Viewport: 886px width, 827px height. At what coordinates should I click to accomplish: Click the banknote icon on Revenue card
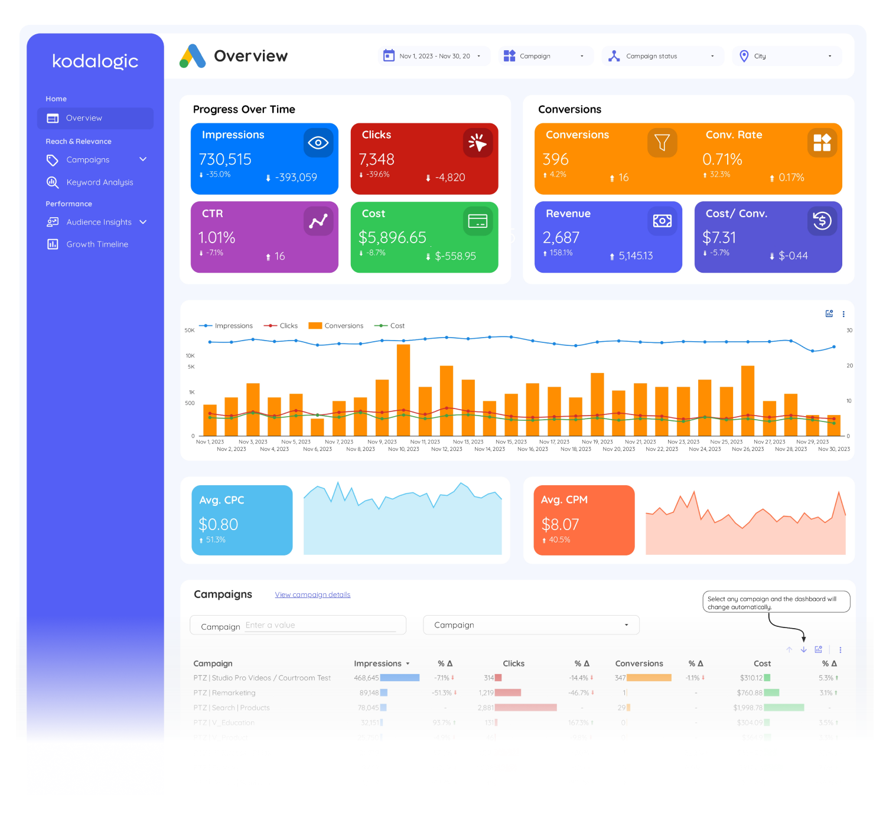[662, 221]
